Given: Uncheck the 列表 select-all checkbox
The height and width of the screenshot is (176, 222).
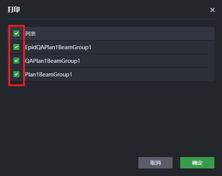Looking at the screenshot, I should [16, 33].
